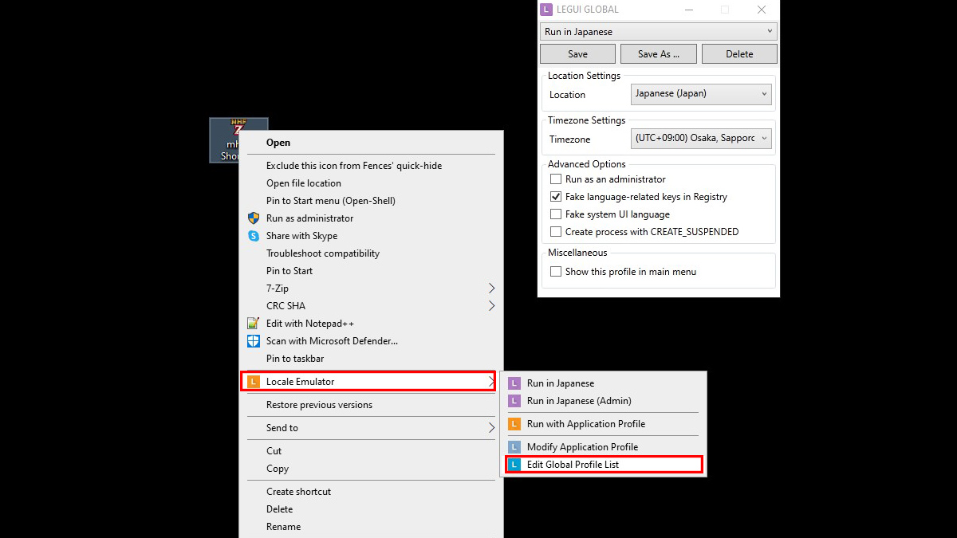Click the LEGUI GLOBAL title bar icon
The height and width of the screenshot is (538, 957).
[546, 9]
